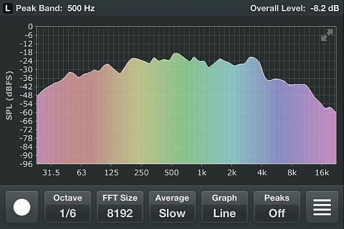Tap the Peak Band 500 Hz readout
Image resolution: width=344 pixels, height=229 pixels.
(55, 8)
